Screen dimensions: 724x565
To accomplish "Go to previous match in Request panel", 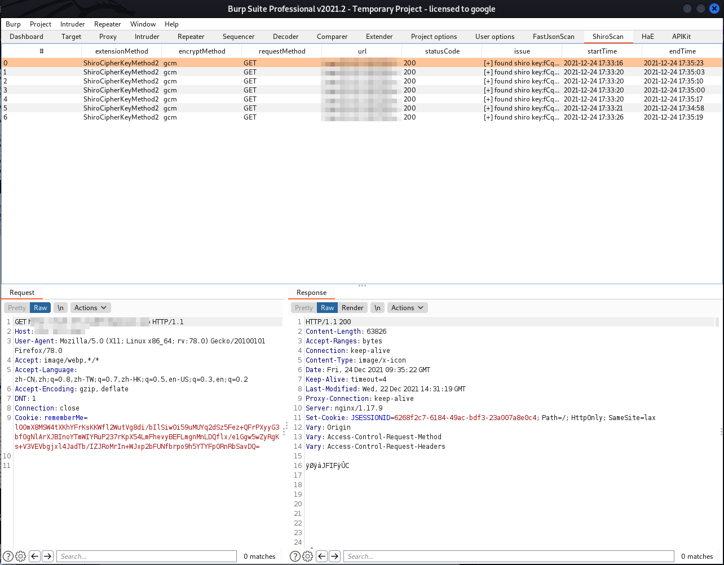I will (x=35, y=556).
